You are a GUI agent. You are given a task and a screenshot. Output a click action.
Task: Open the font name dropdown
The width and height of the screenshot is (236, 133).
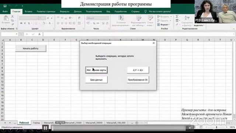coord(37,18)
